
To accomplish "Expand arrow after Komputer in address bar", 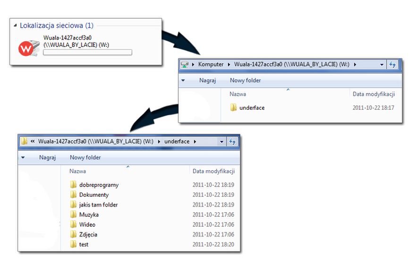I will point(229,64).
